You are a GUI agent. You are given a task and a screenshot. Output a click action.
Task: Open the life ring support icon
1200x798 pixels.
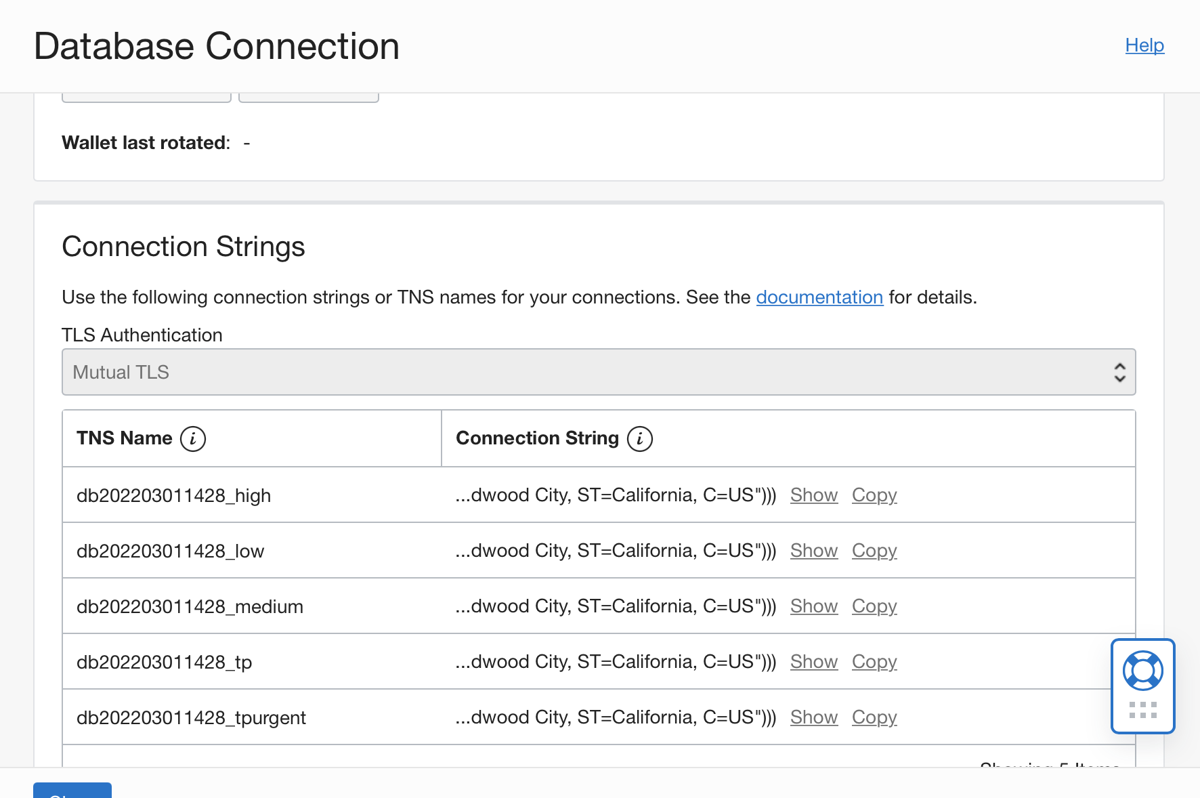tap(1143, 671)
